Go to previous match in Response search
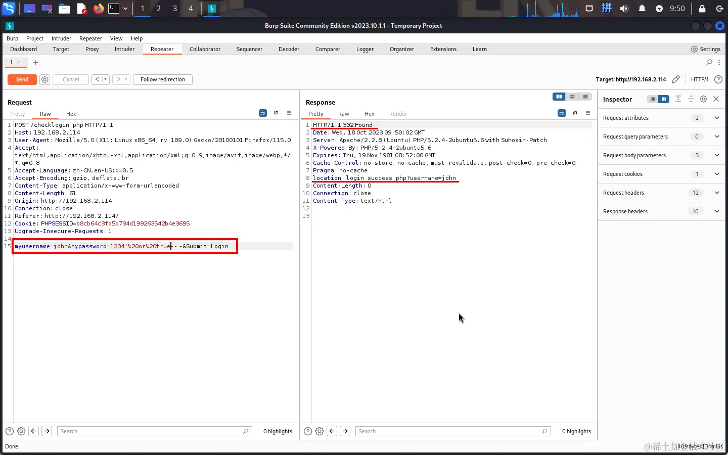 pyautogui.click(x=332, y=431)
